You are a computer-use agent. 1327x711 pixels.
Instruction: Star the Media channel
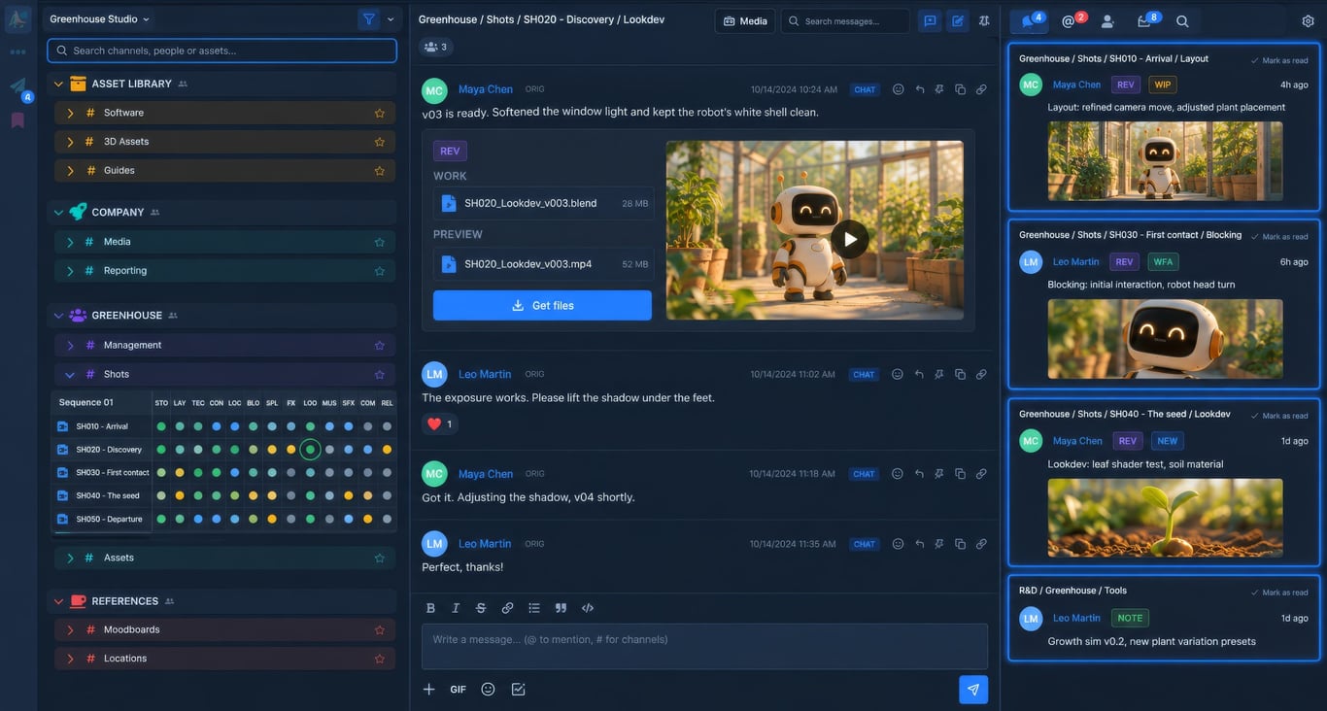tap(380, 242)
